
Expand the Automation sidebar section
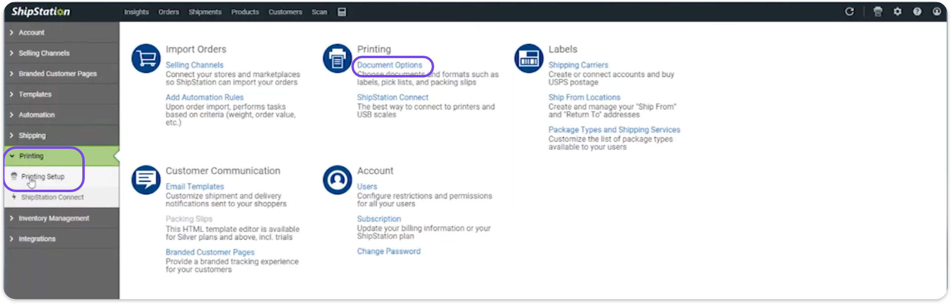(x=62, y=115)
